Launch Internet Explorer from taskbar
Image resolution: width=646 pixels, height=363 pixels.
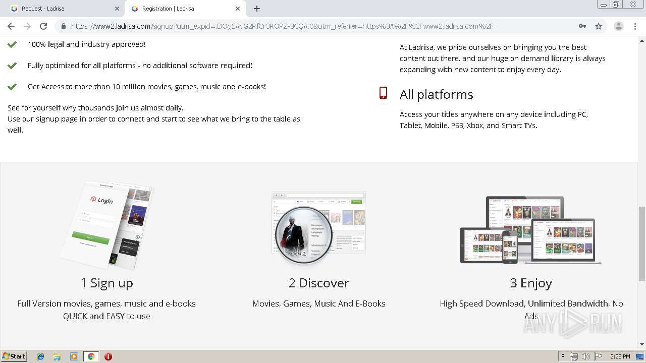(x=40, y=356)
